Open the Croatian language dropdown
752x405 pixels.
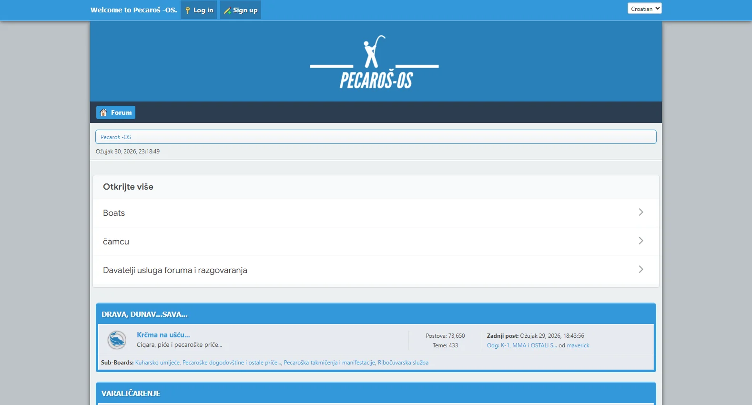coord(645,9)
